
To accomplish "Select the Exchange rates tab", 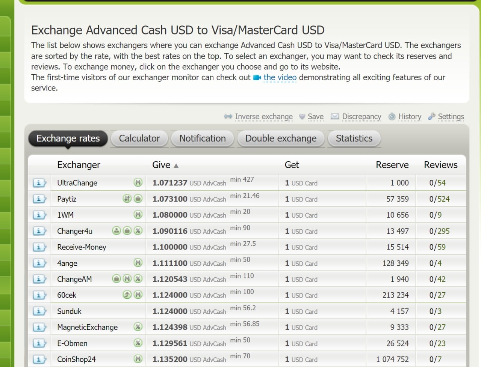I will (68, 138).
